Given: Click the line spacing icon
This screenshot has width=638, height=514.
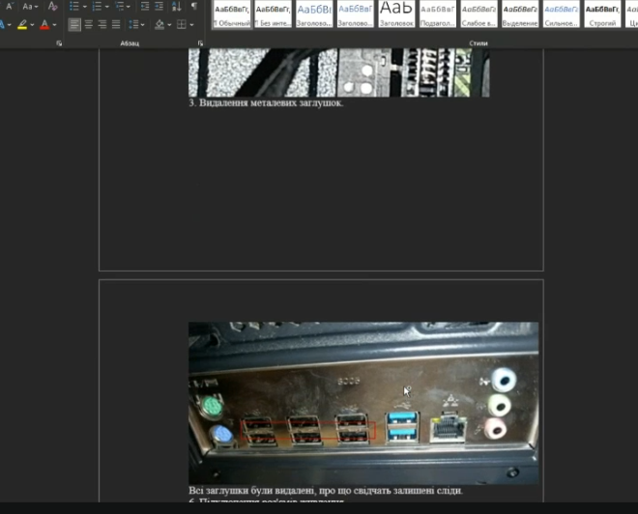Looking at the screenshot, I should click(133, 25).
